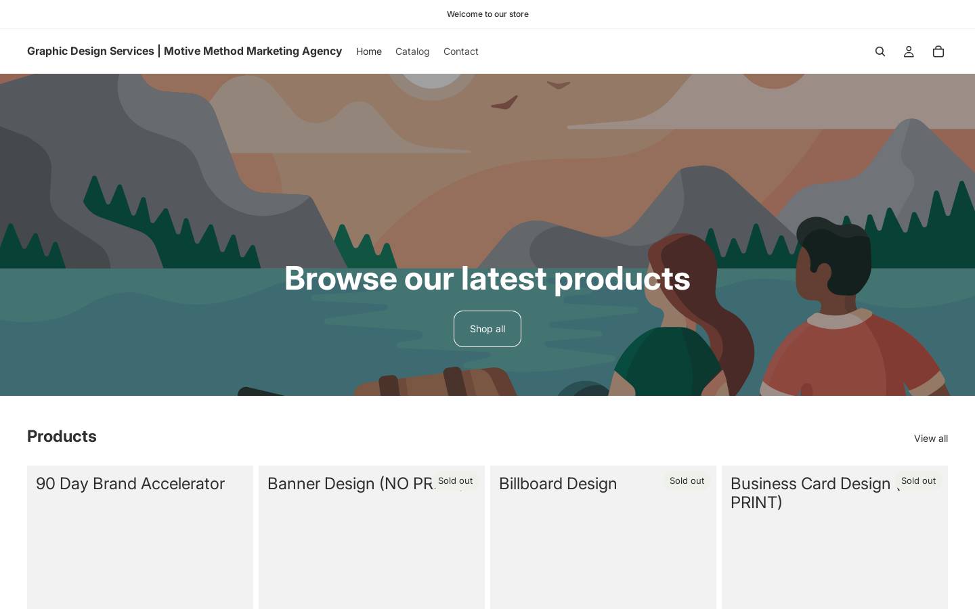The width and height of the screenshot is (975, 609).
Task: Click the Sold out badge on Billboard Design
Action: coord(687,481)
